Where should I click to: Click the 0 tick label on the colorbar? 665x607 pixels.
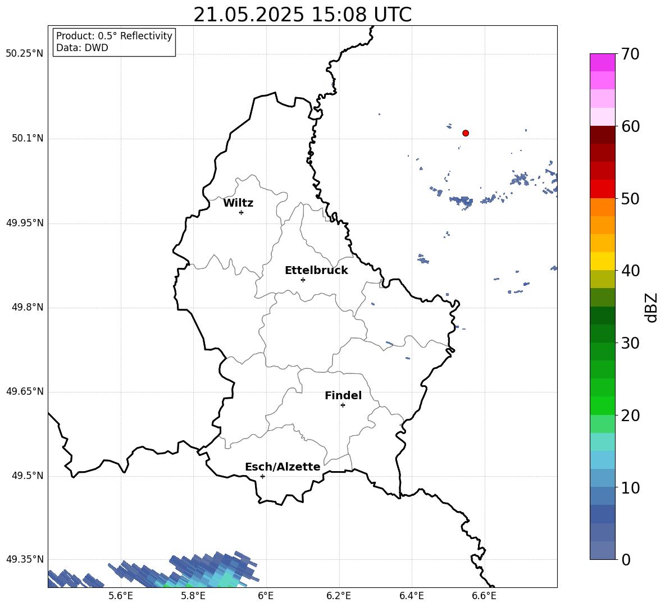click(626, 559)
